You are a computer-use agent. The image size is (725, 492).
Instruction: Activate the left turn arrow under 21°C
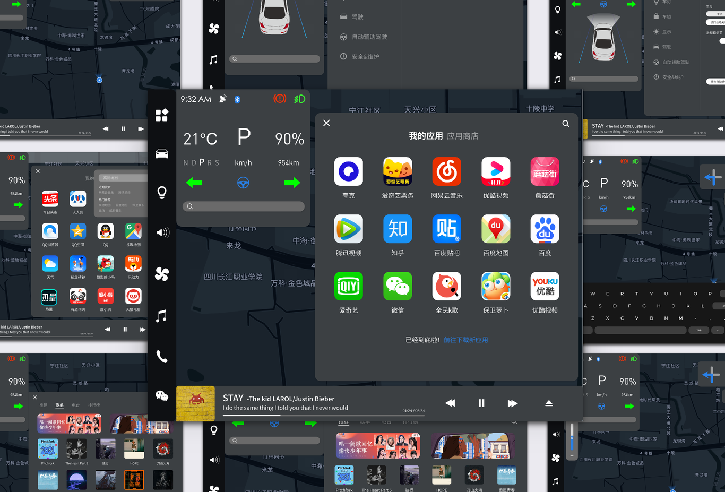point(194,183)
